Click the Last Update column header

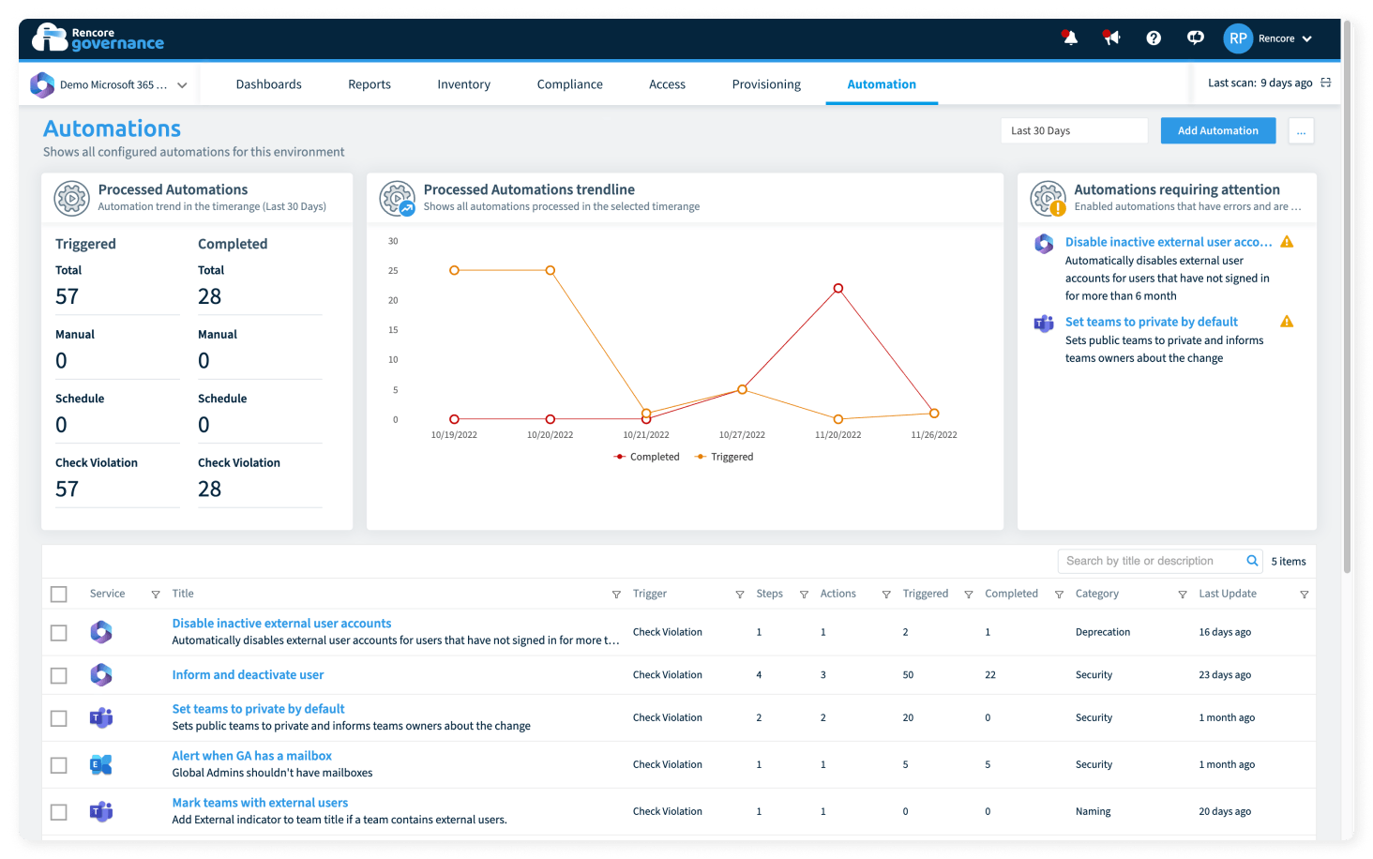tap(1228, 595)
